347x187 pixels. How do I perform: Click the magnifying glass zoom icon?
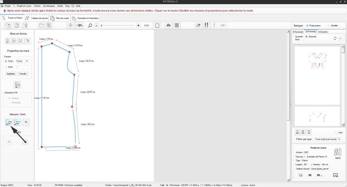tap(90, 25)
